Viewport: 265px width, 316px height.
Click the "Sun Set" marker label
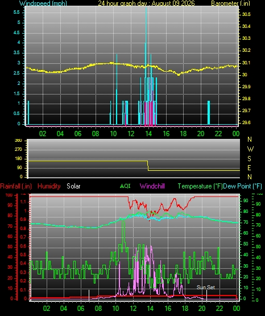(206, 287)
